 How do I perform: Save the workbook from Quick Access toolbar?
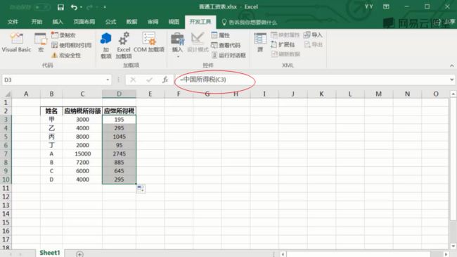(x=60, y=7)
